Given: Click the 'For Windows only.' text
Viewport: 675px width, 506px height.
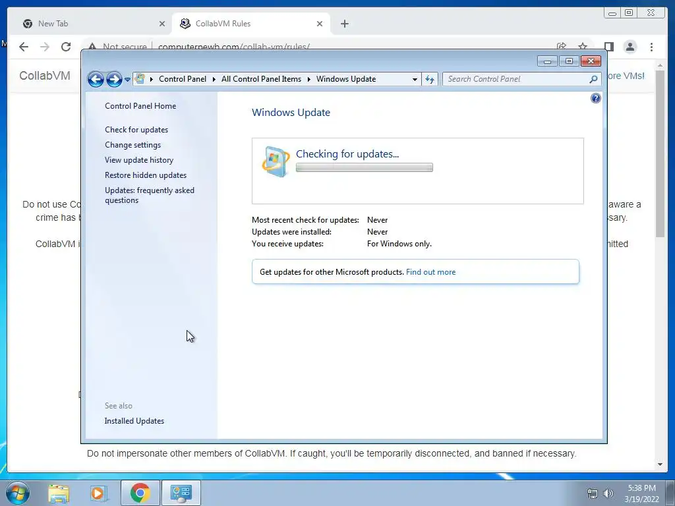Looking at the screenshot, I should [x=399, y=244].
